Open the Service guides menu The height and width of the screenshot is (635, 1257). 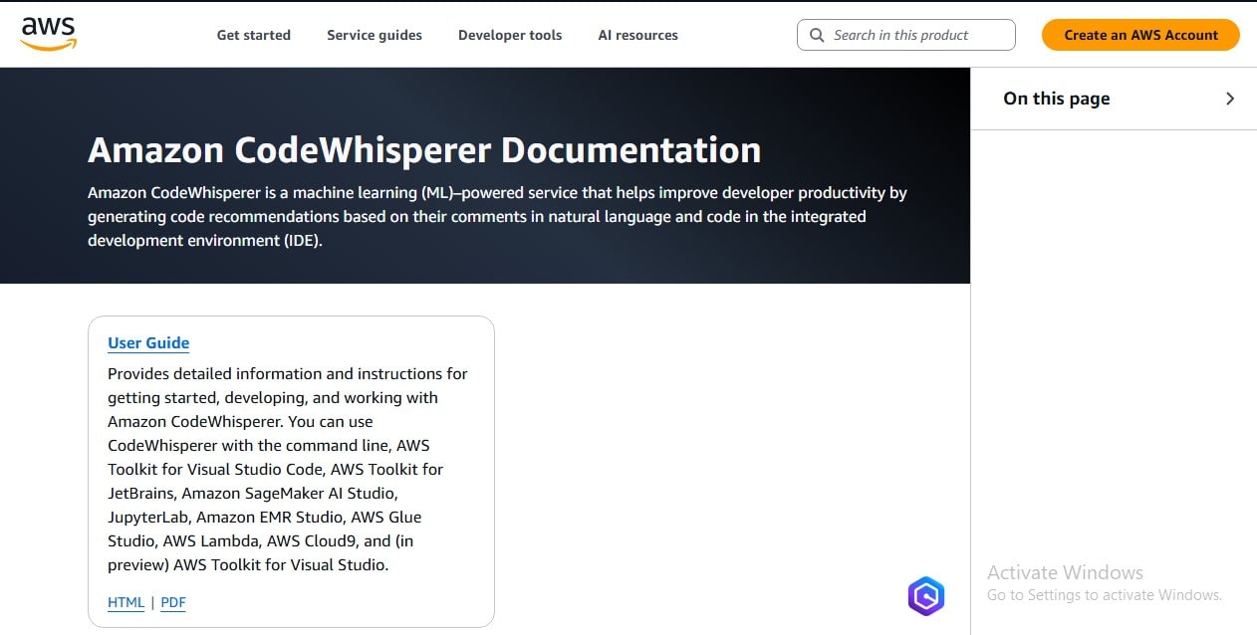tap(374, 35)
